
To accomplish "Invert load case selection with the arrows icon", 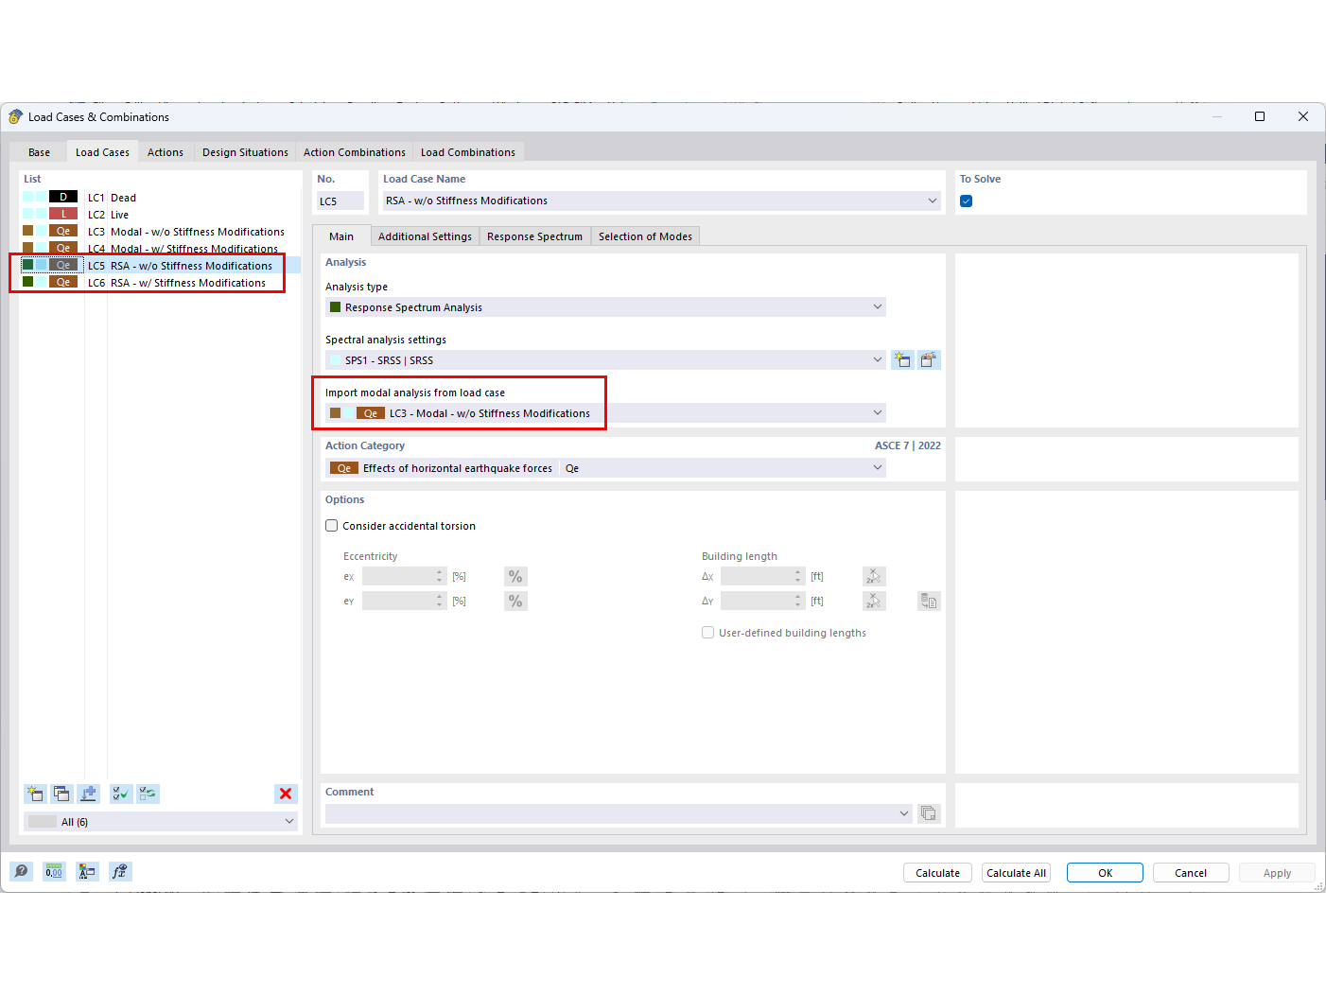I will click(x=148, y=794).
